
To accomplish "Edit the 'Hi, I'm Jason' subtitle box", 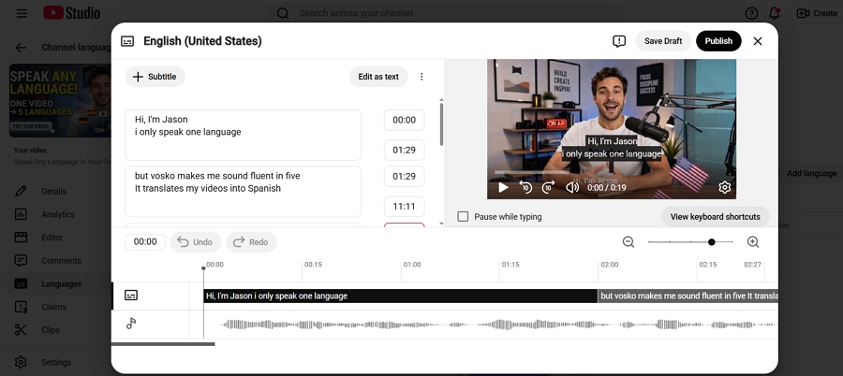I will tap(243, 135).
